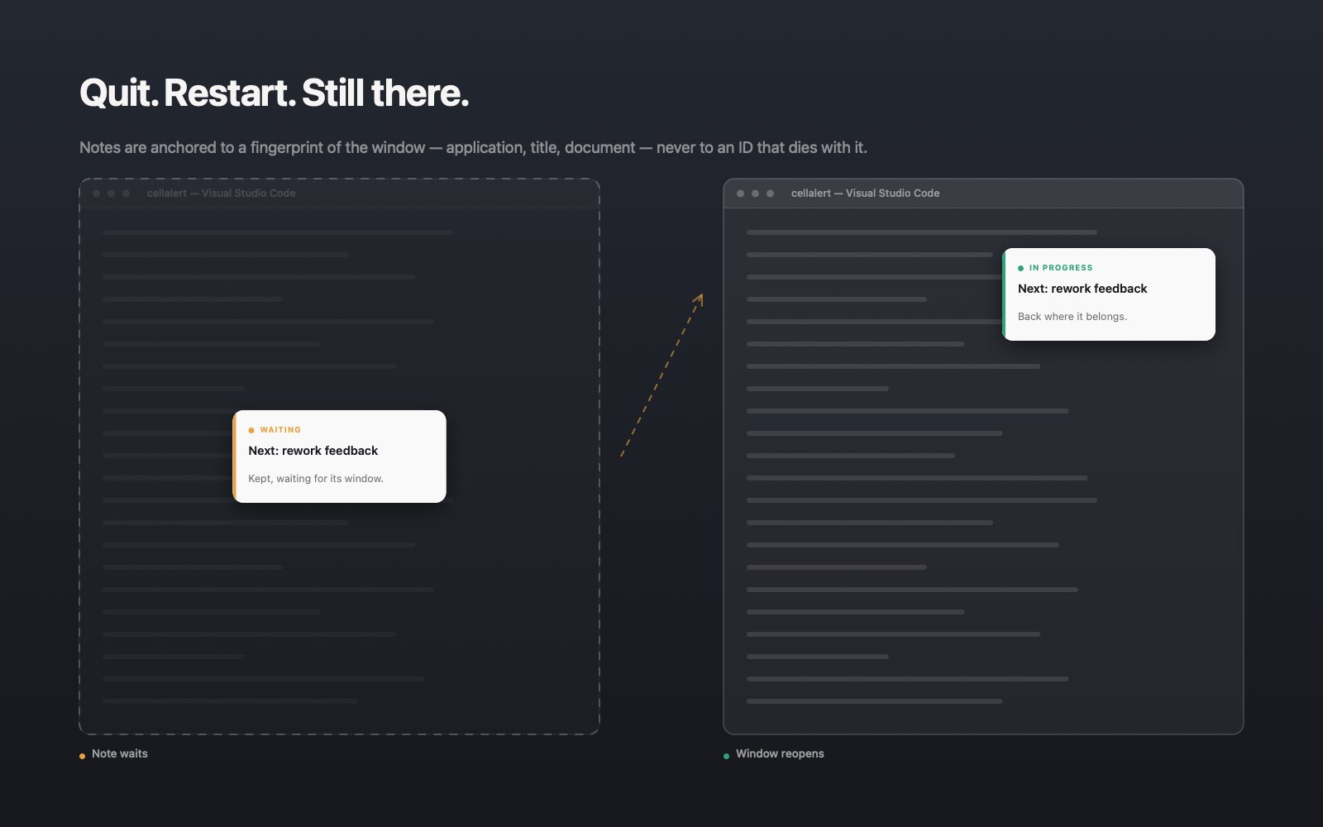The width and height of the screenshot is (1323, 827).
Task: Click the Note waits caption
Action: [120, 753]
